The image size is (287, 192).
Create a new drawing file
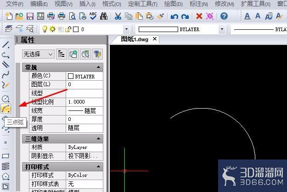click(x=9, y=16)
